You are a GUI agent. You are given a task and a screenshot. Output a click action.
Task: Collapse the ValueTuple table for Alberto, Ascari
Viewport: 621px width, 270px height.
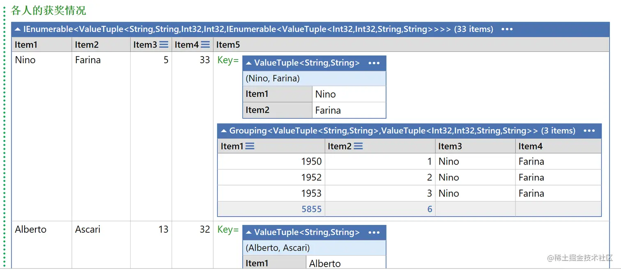[248, 233]
